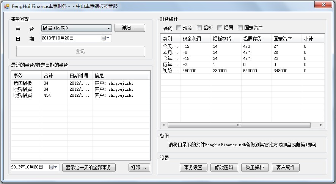Click the 类别 column header
Image resolution: width=336 pixels, height=184 pixels.
pyautogui.click(x=171, y=39)
